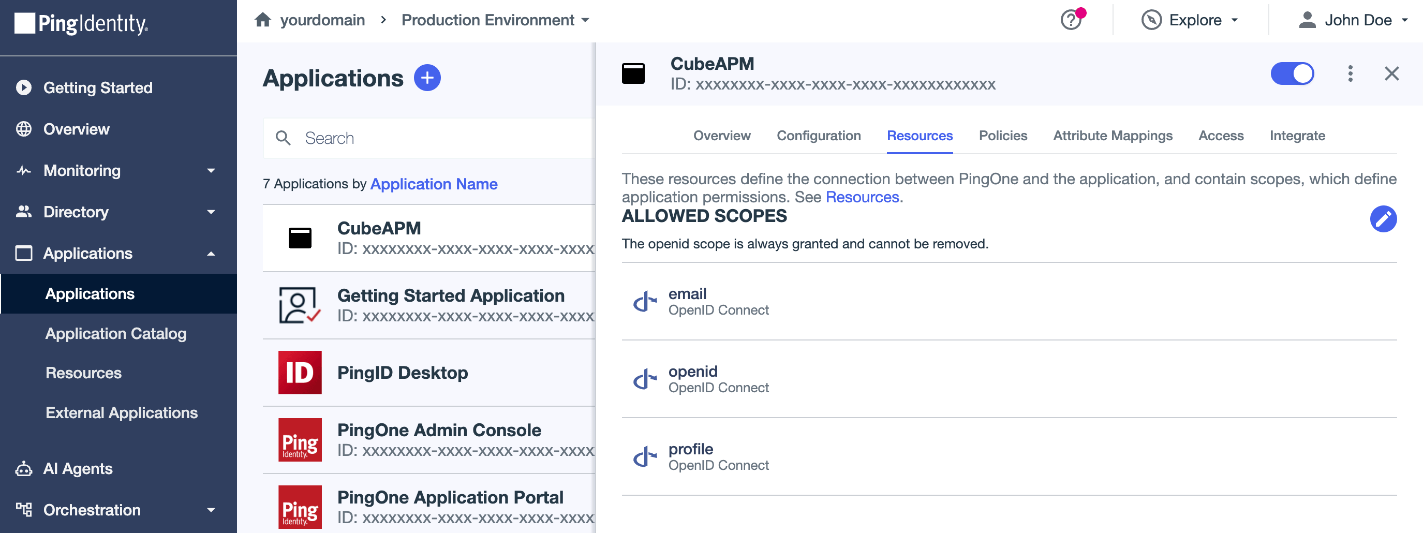Image resolution: width=1423 pixels, height=533 pixels.
Task: Click the Application Name sort link
Action: click(434, 184)
